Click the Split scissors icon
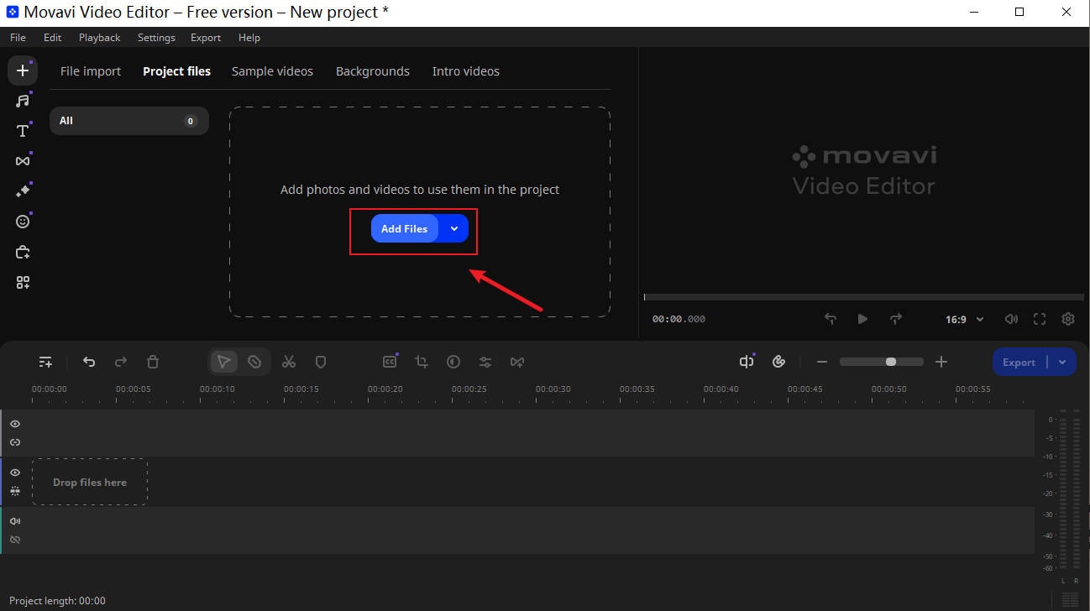The height and width of the screenshot is (611, 1090). click(289, 362)
